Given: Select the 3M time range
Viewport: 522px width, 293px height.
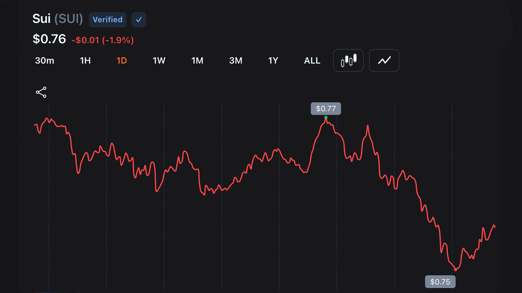Looking at the screenshot, I should point(236,61).
